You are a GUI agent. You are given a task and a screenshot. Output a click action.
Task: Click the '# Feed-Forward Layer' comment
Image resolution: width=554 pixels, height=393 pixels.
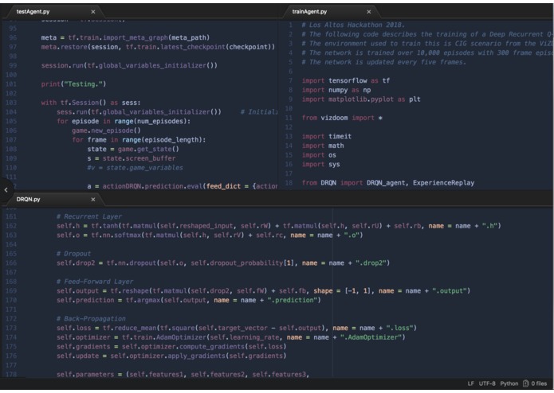click(x=95, y=282)
